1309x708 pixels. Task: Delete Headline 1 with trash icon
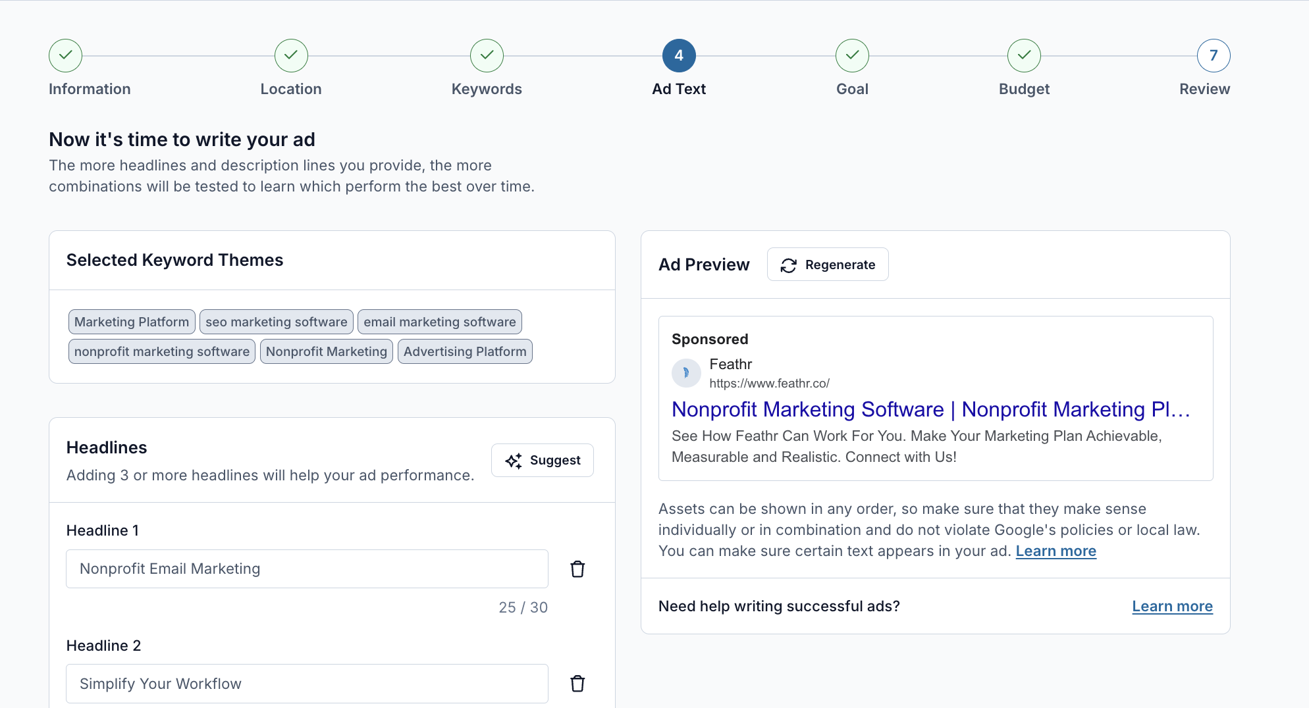pyautogui.click(x=577, y=569)
